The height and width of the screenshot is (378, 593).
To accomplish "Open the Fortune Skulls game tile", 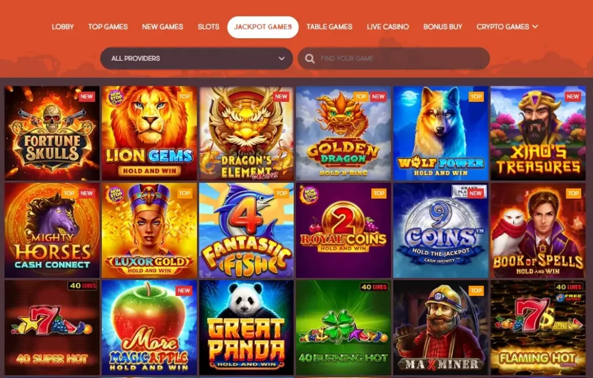I will 52,133.
